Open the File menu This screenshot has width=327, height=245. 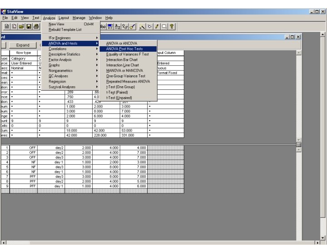(x=5, y=18)
